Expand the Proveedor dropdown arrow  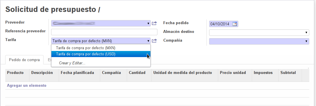tap(149, 24)
